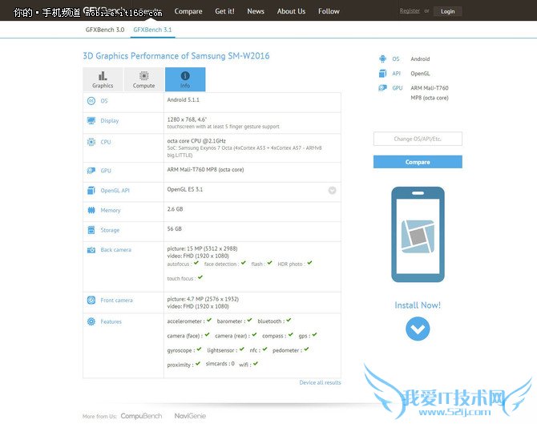Click the Register link

410,11
